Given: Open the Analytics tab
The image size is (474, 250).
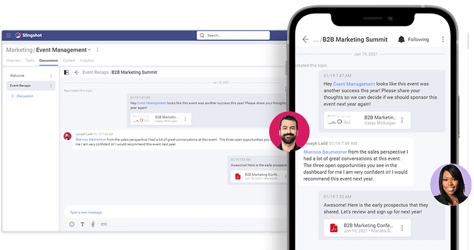Looking at the screenshot, I should pyautogui.click(x=87, y=60).
